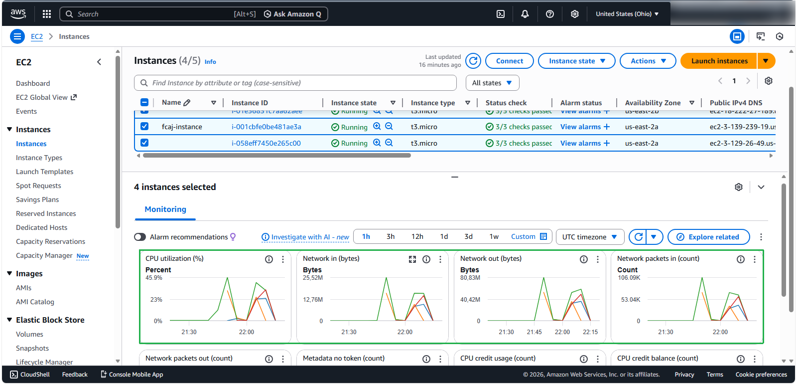This screenshot has height=385, width=797.
Task: Enlarge Network in chart
Action: pyautogui.click(x=412, y=259)
